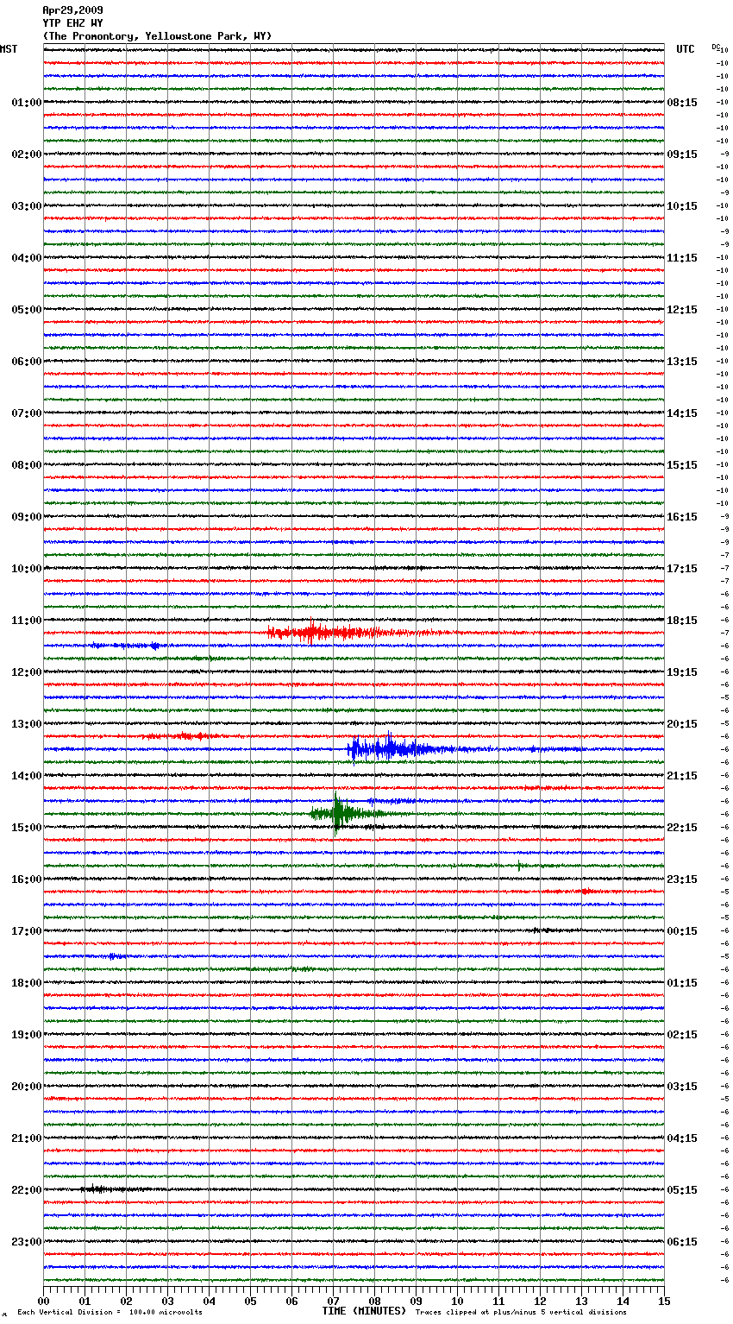733x1324 pixels.
Task: Select the YTP EHZ WY station code
Action: point(72,23)
